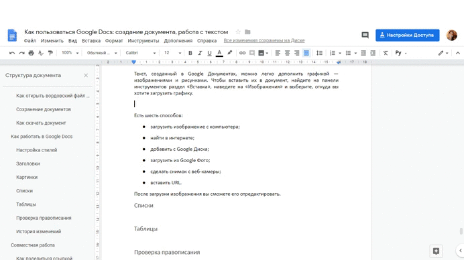
Task: Click the Explore button at bottom right
Action: [x=436, y=251]
